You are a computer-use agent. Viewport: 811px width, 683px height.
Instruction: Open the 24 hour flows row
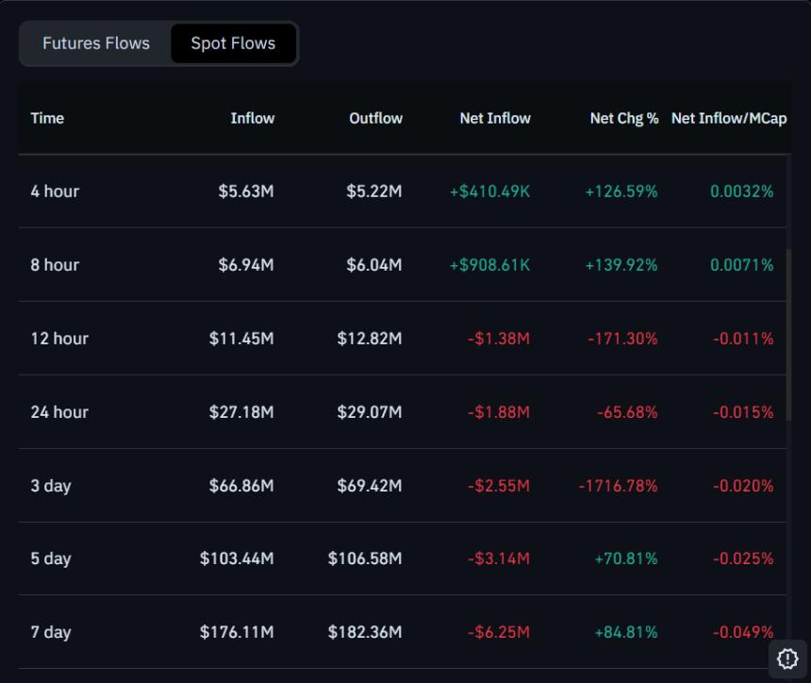click(x=405, y=412)
